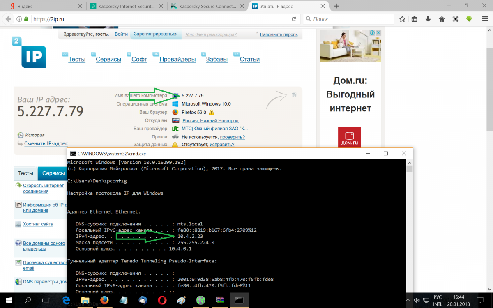
Task: Open the Тесты menu on 2ip site
Action: 77,59
